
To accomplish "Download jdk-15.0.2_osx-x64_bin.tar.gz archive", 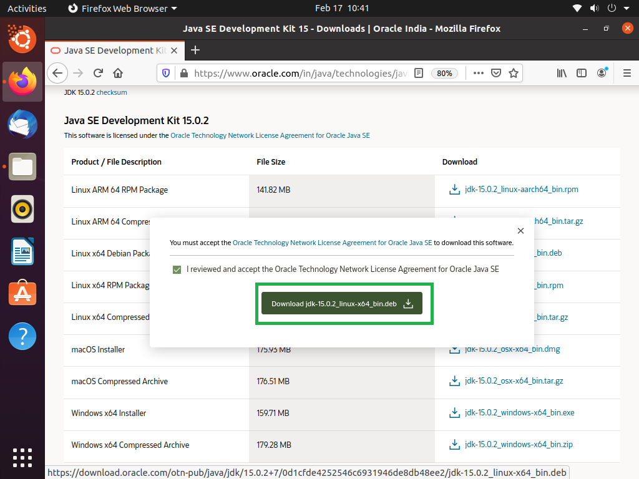I will coord(514,381).
